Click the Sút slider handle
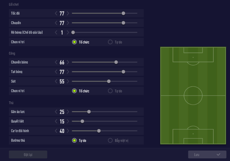230x161 pixels. pyautogui.click(x=109, y=81)
